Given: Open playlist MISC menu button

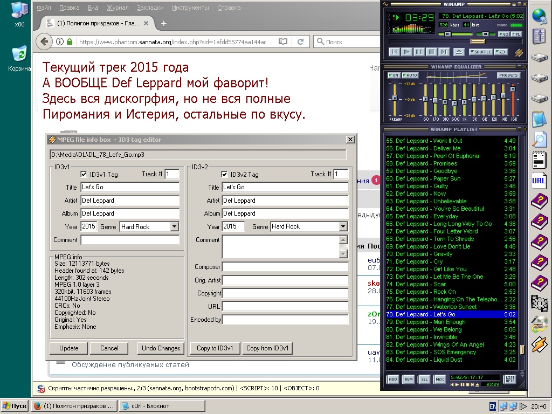Looking at the screenshot, I should coord(440,379).
